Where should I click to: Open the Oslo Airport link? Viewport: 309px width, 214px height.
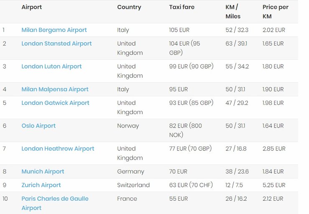pos(38,126)
